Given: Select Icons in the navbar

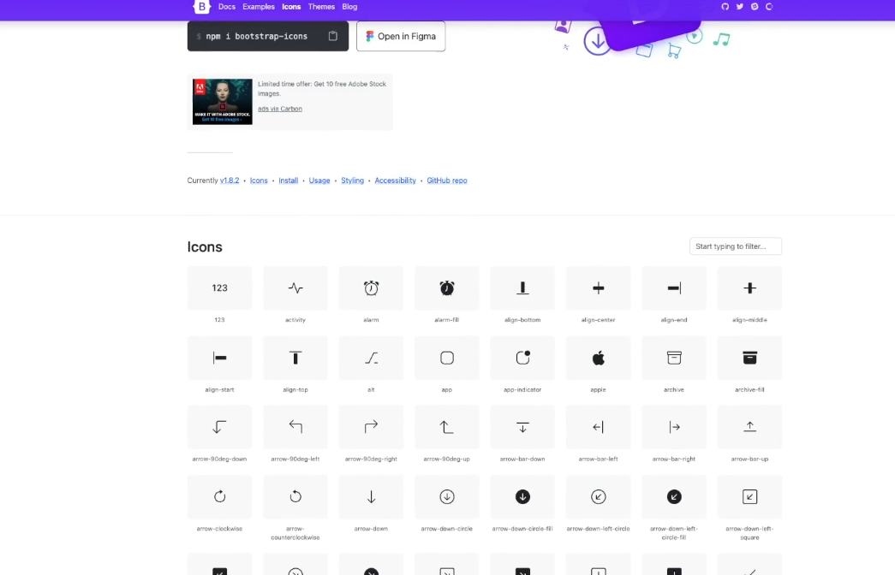Looking at the screenshot, I should click(291, 7).
